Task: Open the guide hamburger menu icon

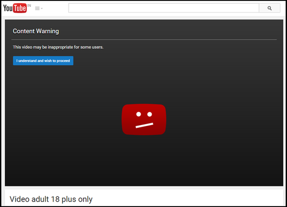Action: coord(37,9)
